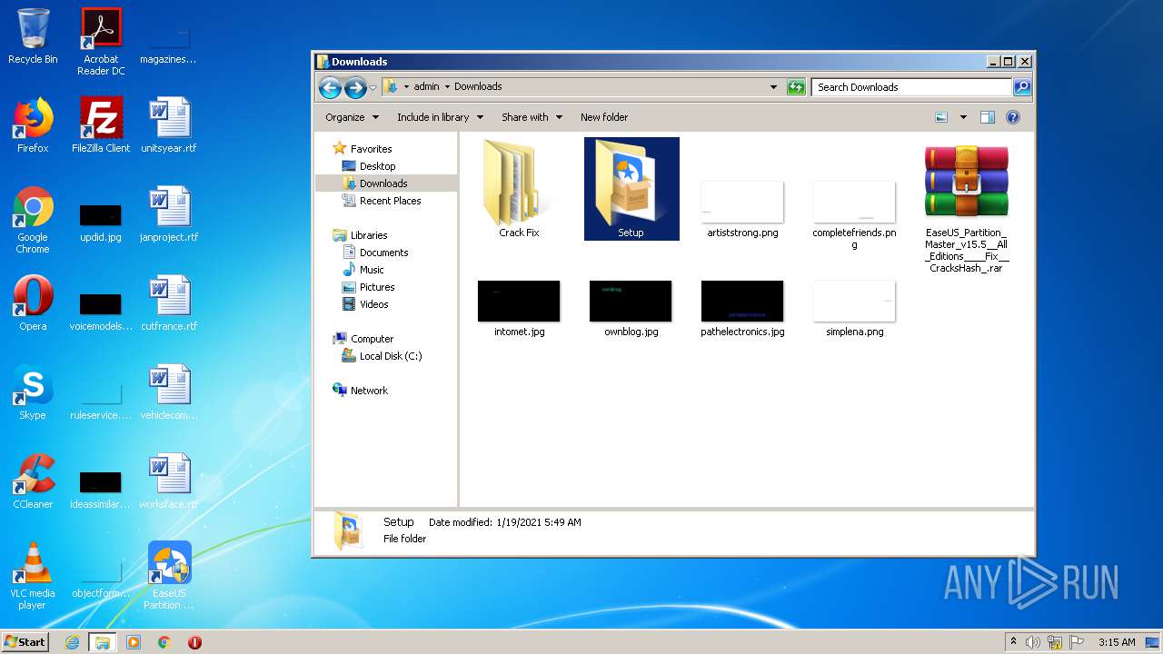This screenshot has width=1163, height=654.
Task: Open the Action Center flag tray icon
Action: pos(1076,642)
